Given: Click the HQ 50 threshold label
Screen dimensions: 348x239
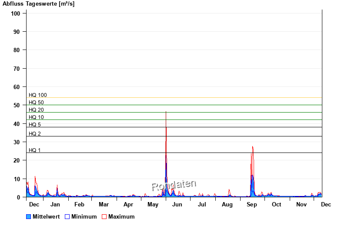Looking at the screenshot, I should (x=36, y=103).
